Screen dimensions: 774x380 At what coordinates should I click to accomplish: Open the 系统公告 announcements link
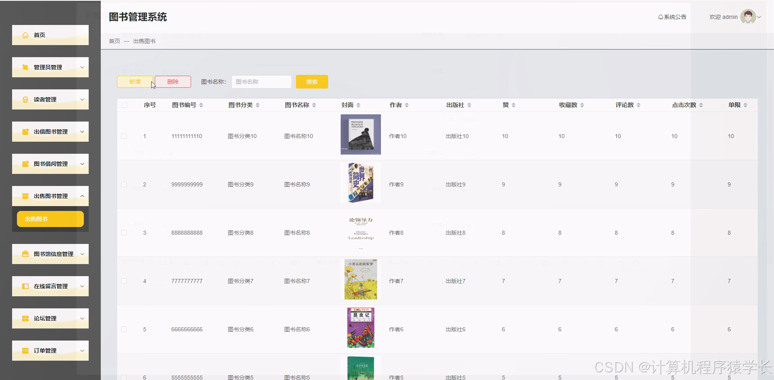click(x=672, y=17)
